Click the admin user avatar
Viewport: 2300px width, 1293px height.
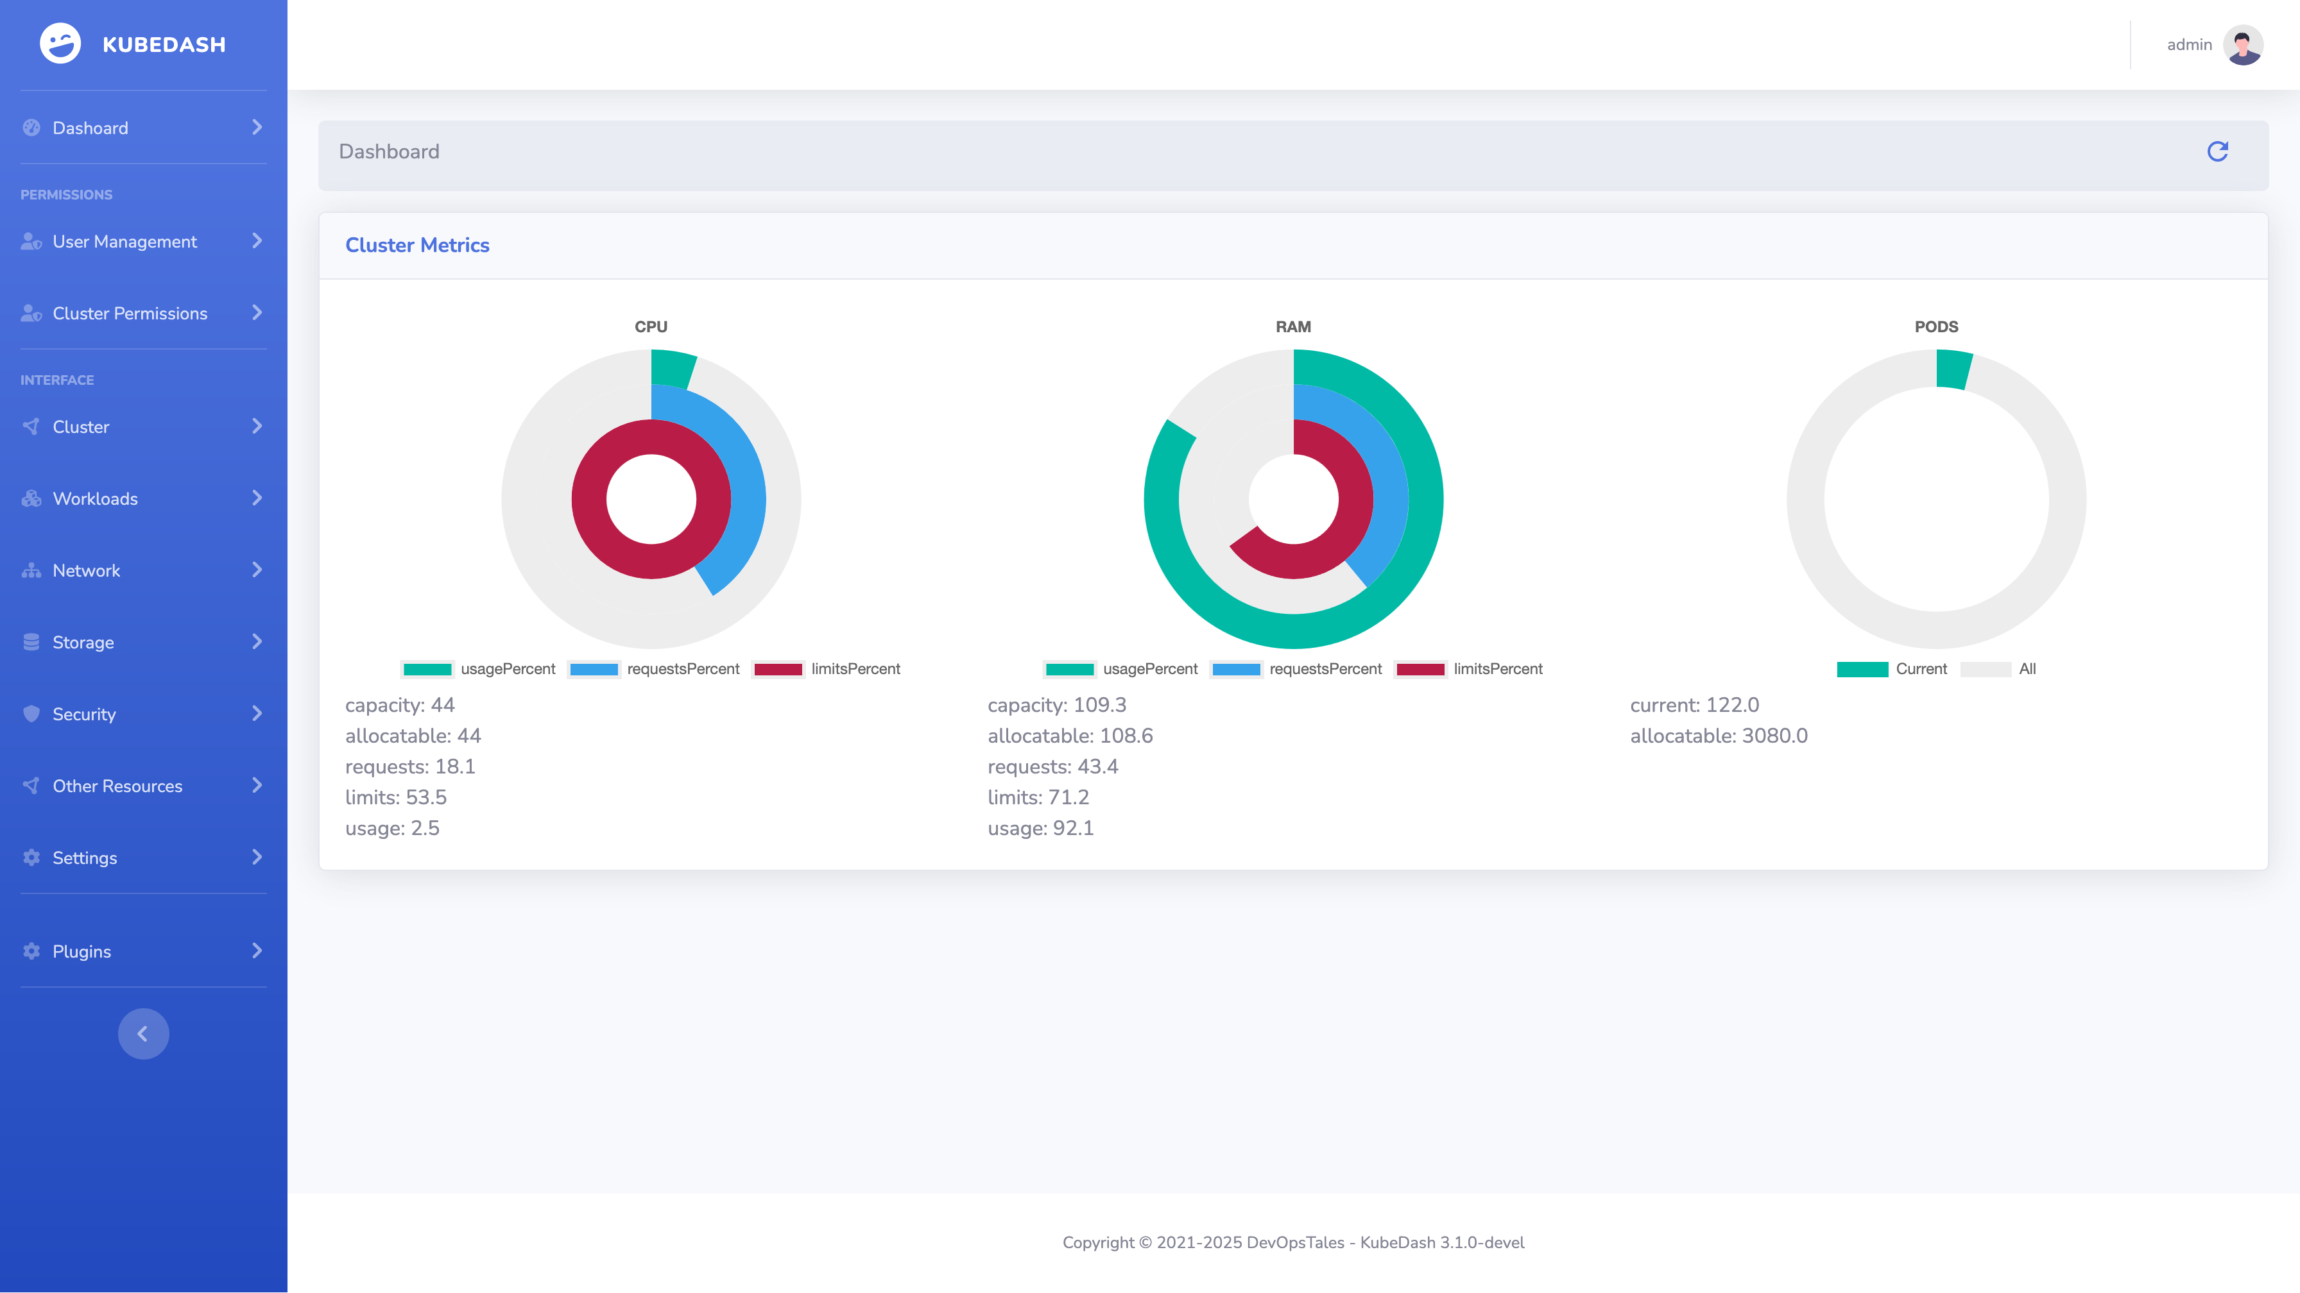click(2242, 45)
